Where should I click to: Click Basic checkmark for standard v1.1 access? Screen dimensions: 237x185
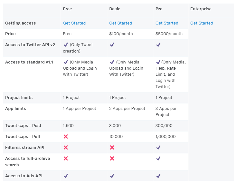112,62
